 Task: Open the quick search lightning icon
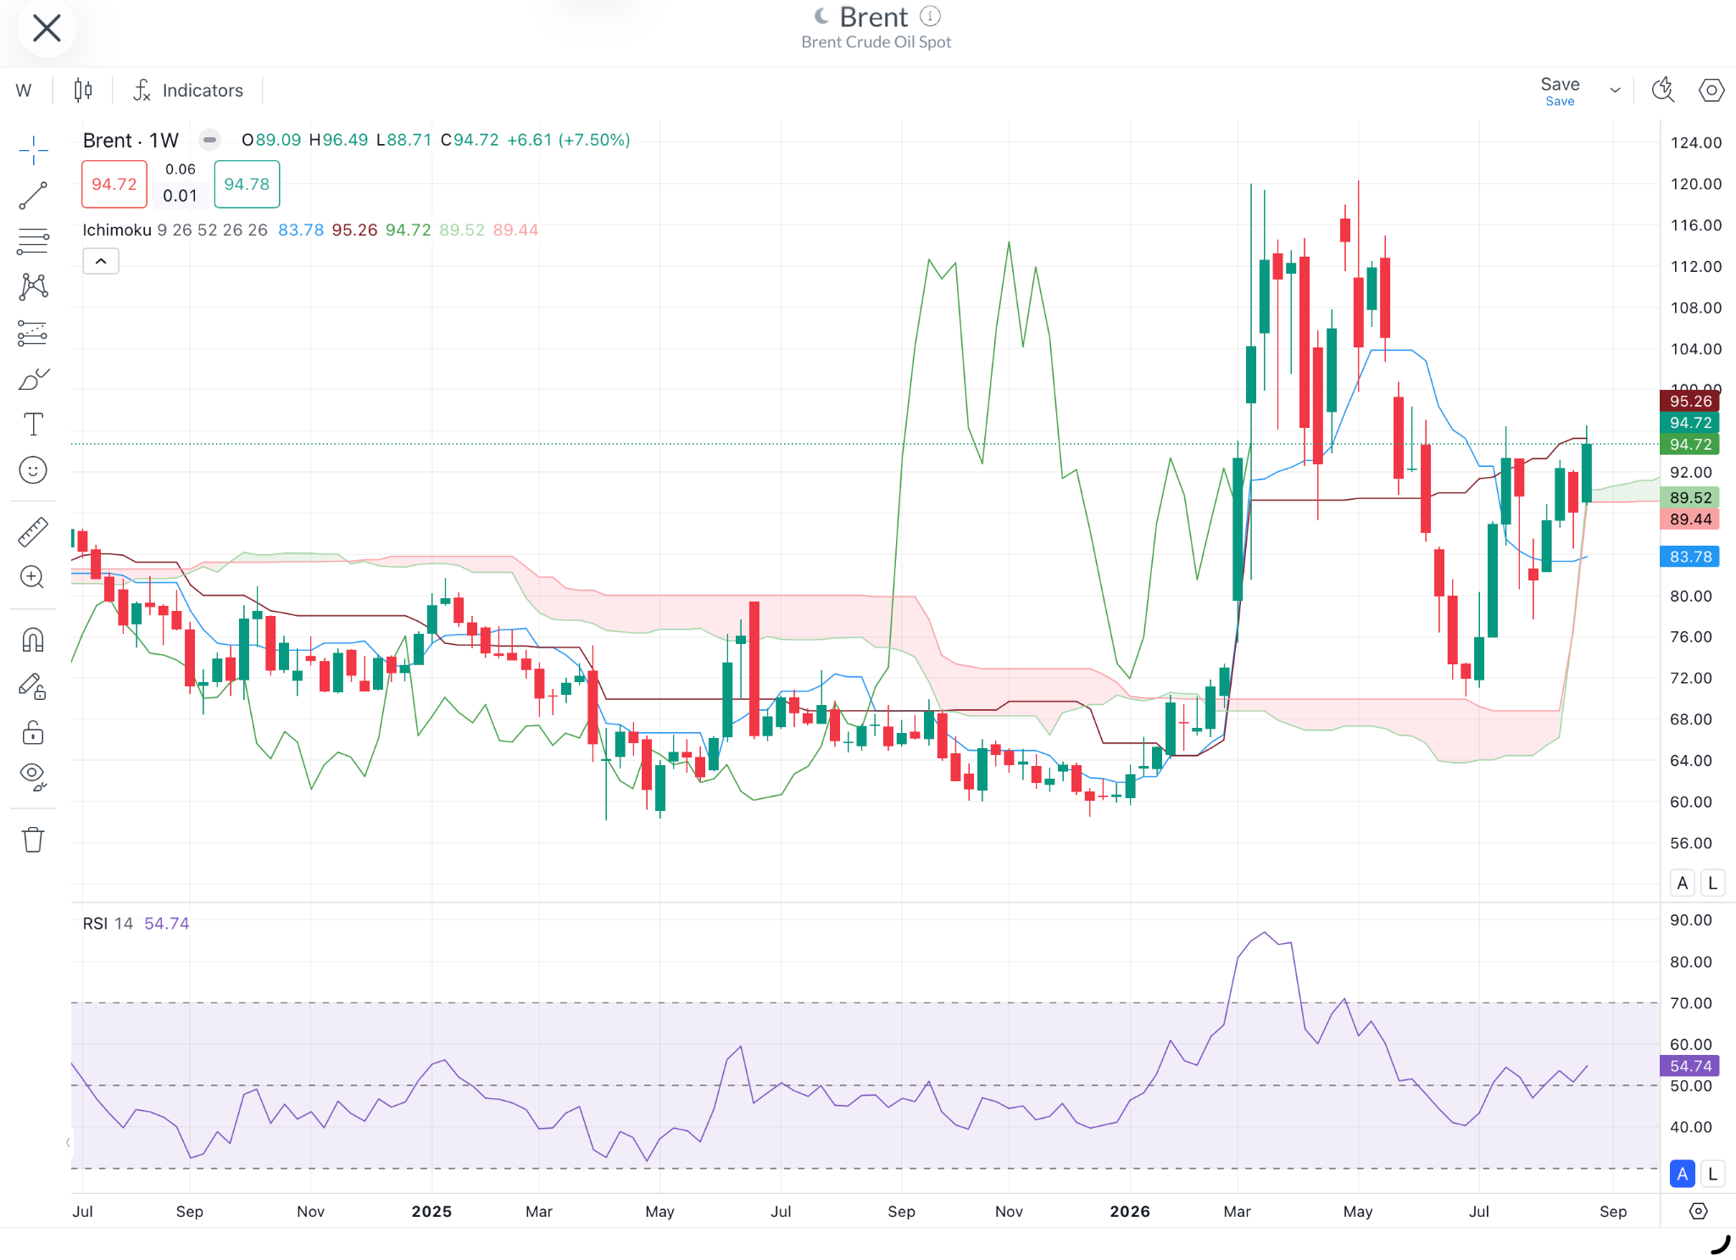[x=1663, y=90]
